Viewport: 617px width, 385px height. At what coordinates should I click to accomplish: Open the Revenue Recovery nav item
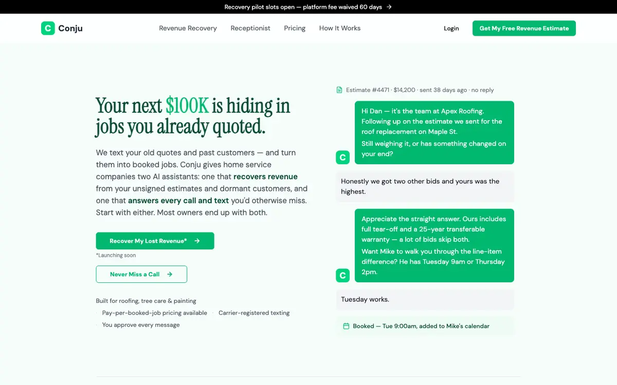click(188, 28)
